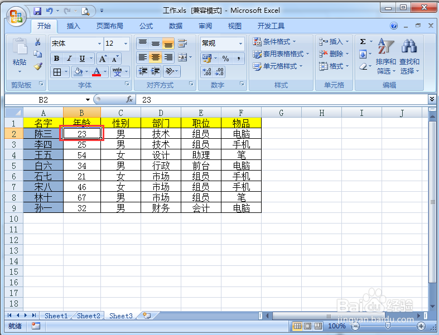Screen dimensions: 439x335
Task: Toggle bottom vertical alignment
Action: click(x=168, y=43)
